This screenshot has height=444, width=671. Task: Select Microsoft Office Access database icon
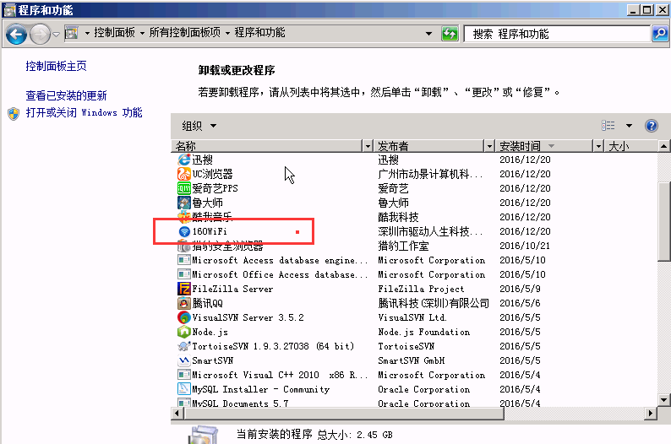tap(184, 274)
